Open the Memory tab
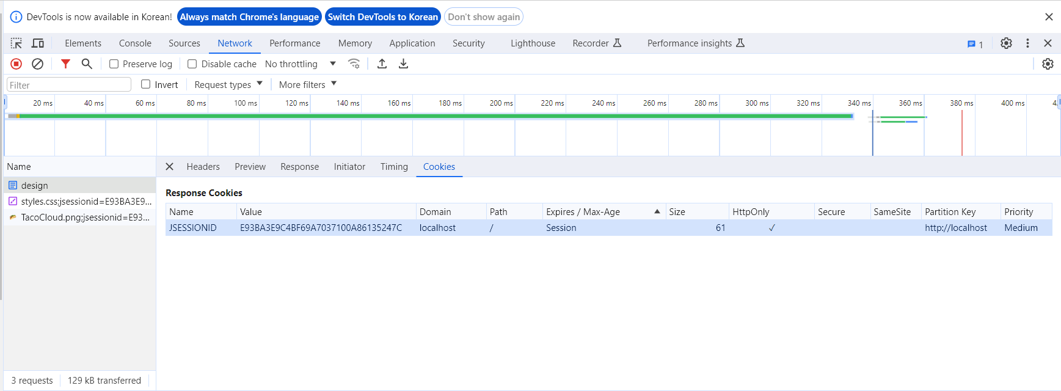 355,43
